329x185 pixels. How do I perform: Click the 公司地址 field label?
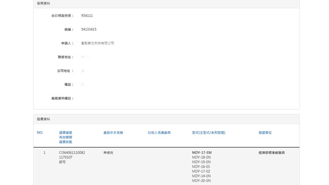coord(65,71)
